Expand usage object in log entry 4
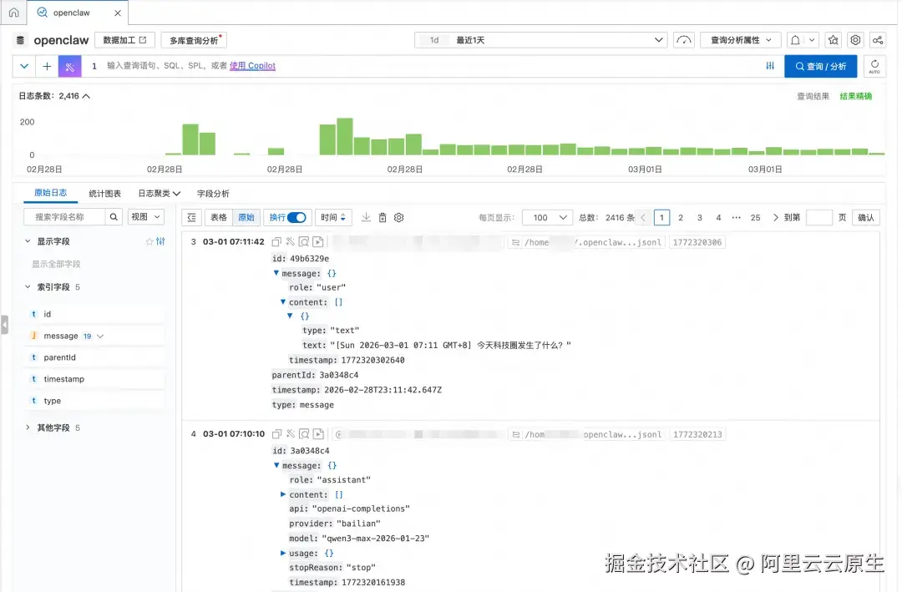The width and height of the screenshot is (902, 592). point(283,553)
